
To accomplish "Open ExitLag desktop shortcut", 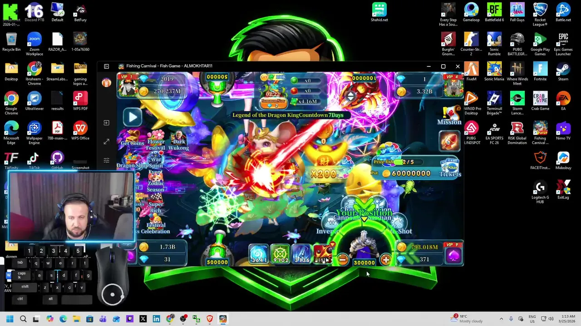I will click(x=563, y=190).
